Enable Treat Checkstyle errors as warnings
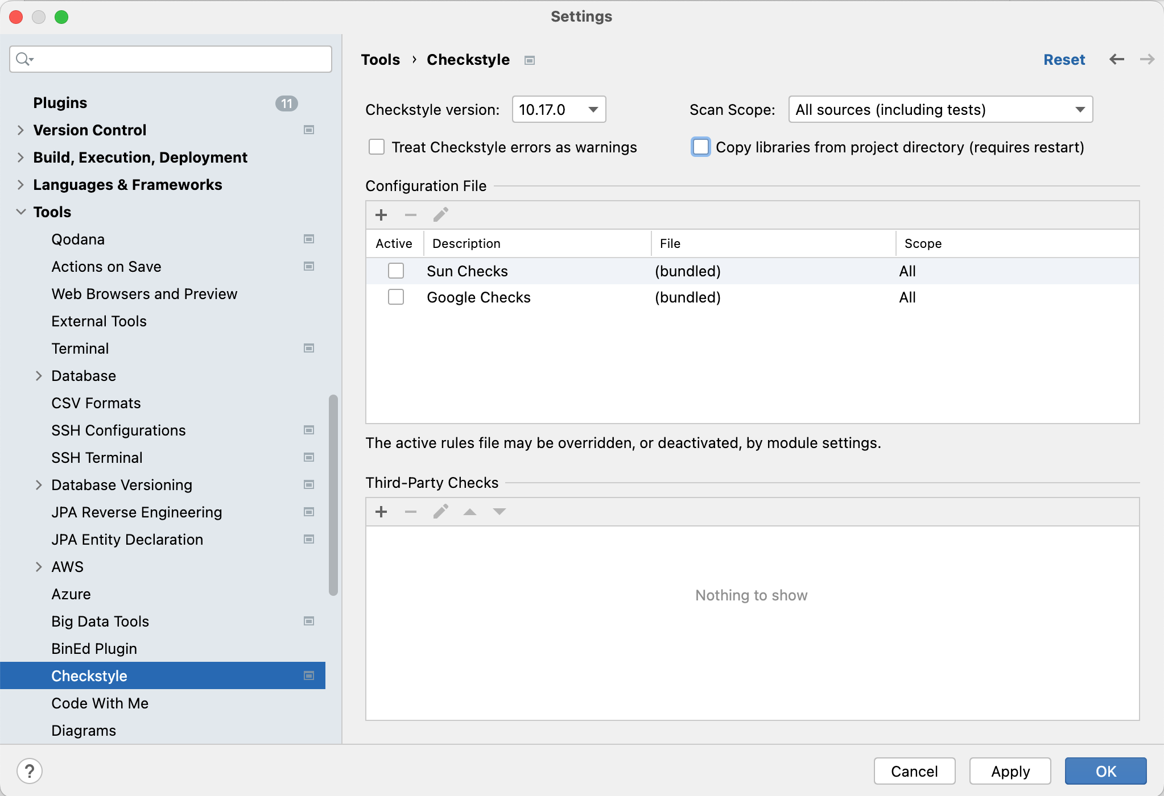The image size is (1164, 796). pos(377,147)
